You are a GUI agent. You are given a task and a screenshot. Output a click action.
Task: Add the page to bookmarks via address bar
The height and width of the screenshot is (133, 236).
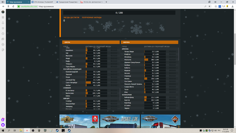(x=209, y=7)
